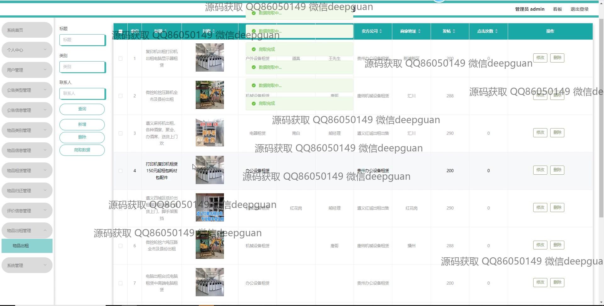Click 删除 for row 4
The image size is (604, 306).
(557, 170)
